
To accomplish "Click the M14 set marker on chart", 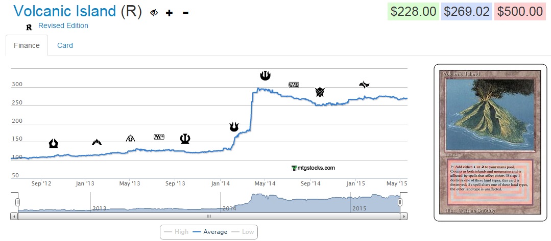I will click(x=159, y=137).
